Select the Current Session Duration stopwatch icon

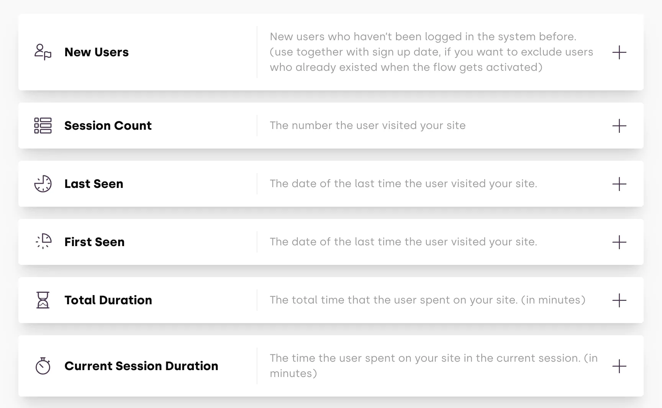42,366
